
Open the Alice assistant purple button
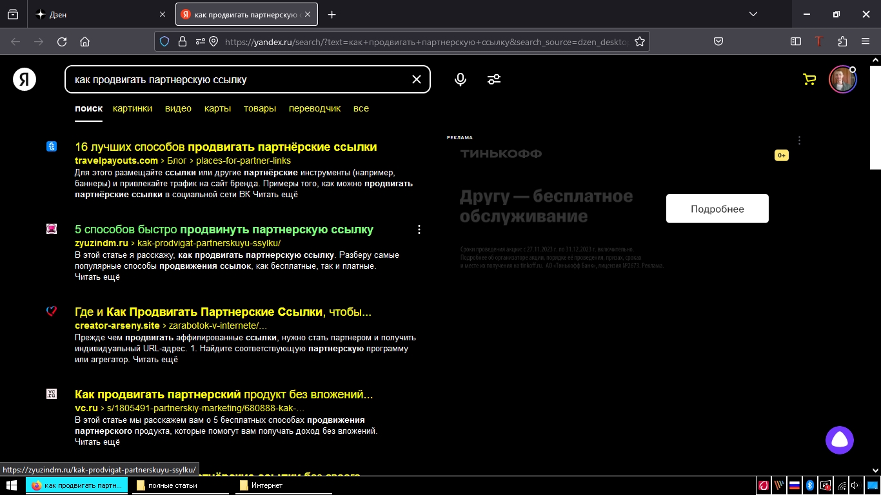click(x=840, y=440)
